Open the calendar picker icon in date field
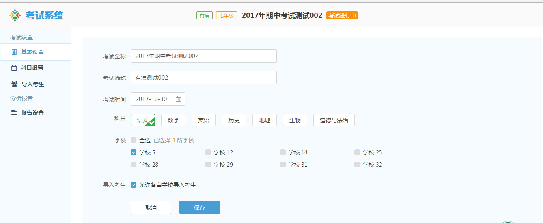Image resolution: width=543 pixels, height=223 pixels. coord(178,99)
